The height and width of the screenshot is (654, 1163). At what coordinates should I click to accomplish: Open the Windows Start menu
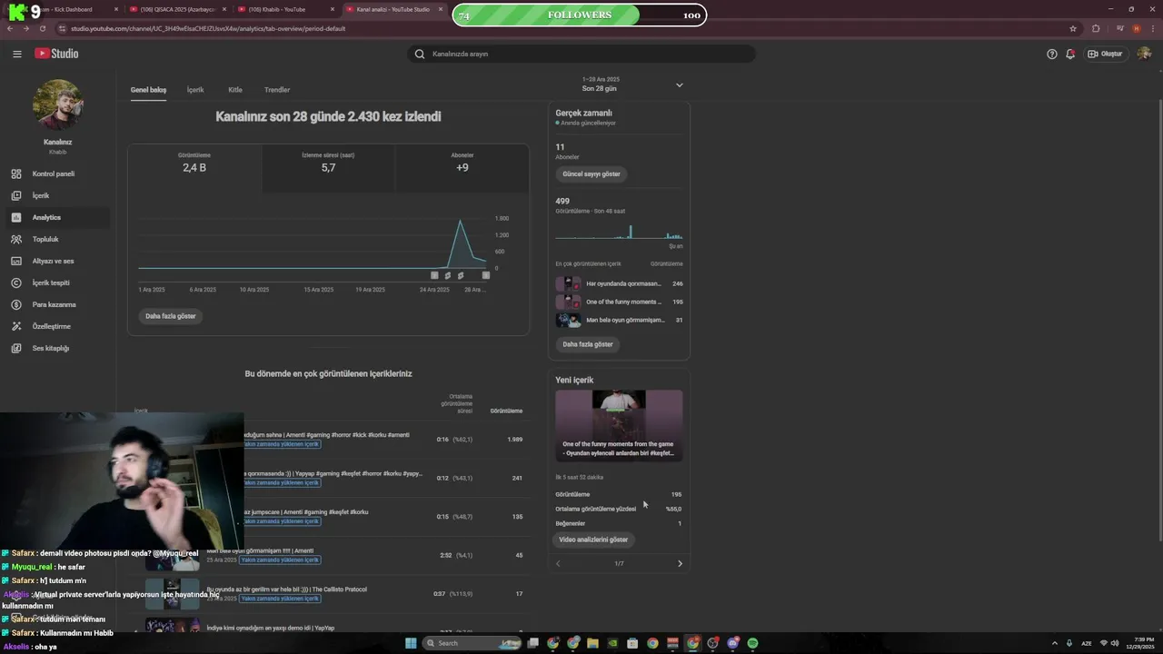tap(411, 643)
